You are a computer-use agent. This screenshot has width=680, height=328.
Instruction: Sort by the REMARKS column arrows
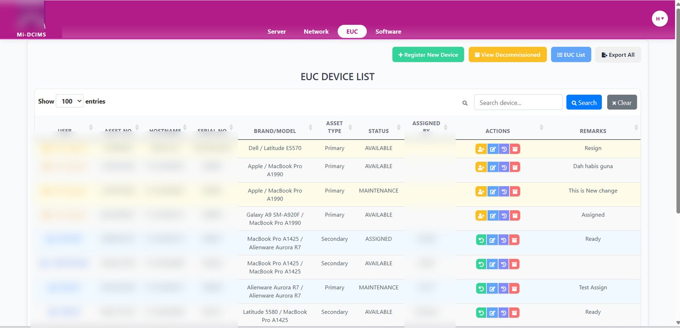pos(636,128)
